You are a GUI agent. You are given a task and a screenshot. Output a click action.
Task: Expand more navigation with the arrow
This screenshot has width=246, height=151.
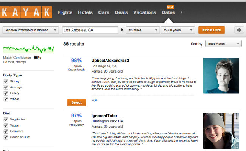pos(182,12)
